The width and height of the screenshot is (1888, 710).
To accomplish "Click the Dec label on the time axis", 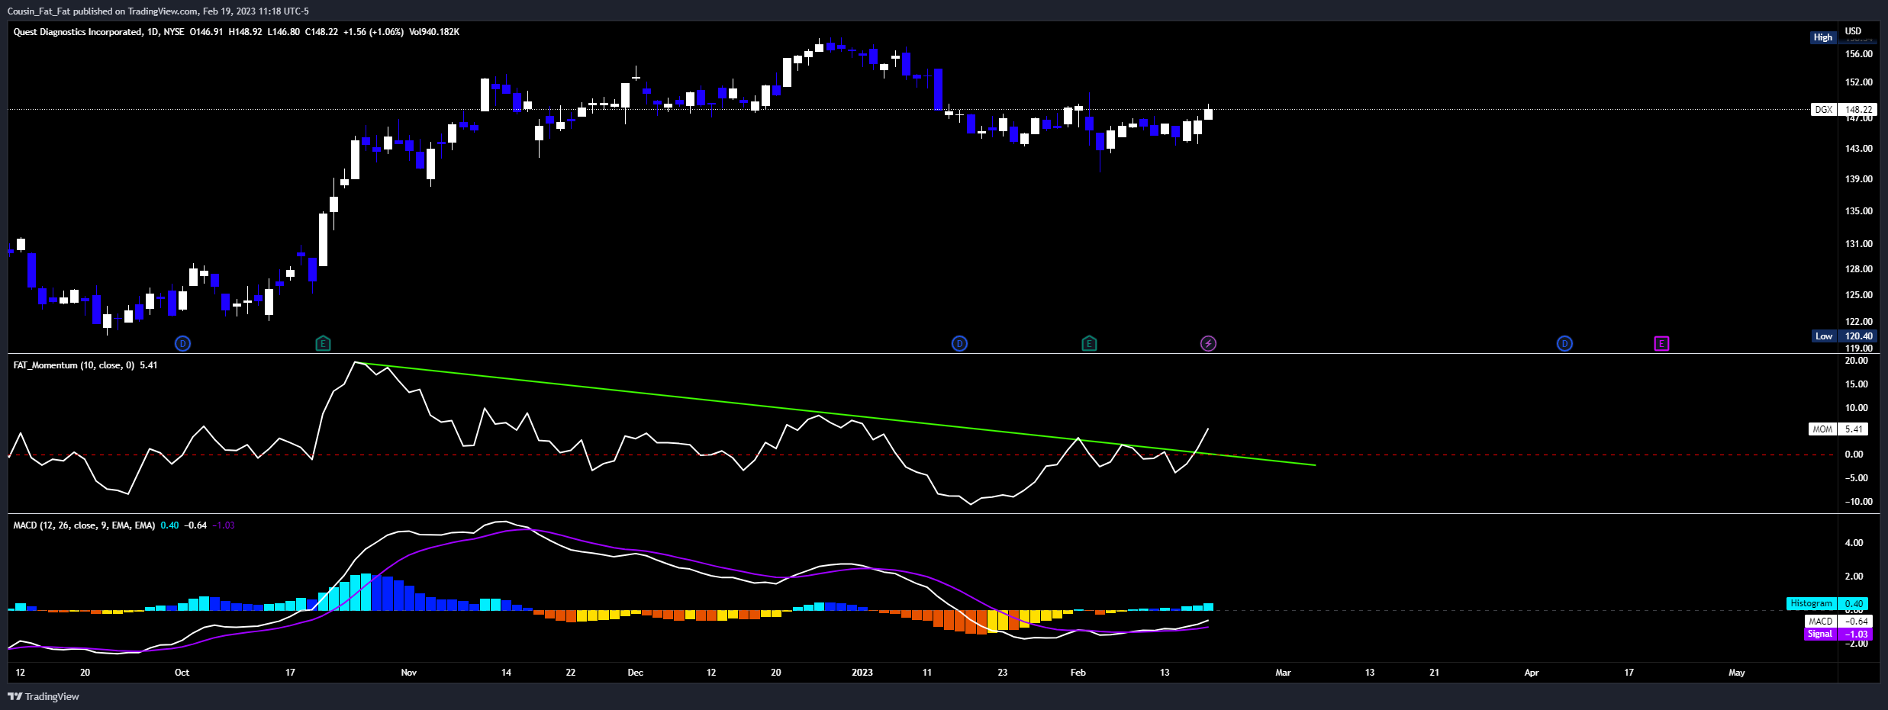I will coord(635,673).
